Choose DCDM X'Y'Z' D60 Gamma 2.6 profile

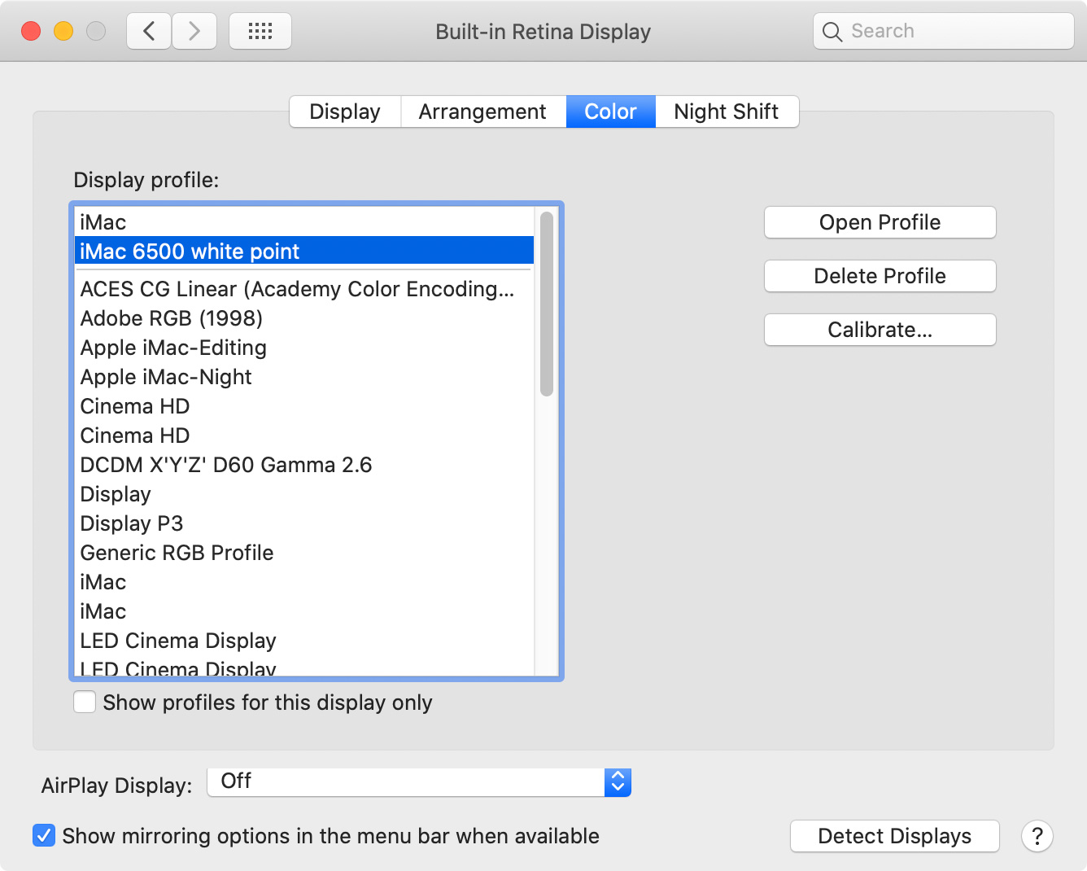[304, 465]
